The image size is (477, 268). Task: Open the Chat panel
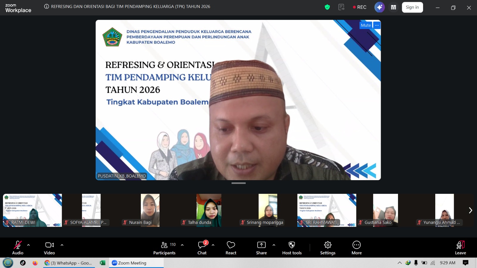[202, 248]
